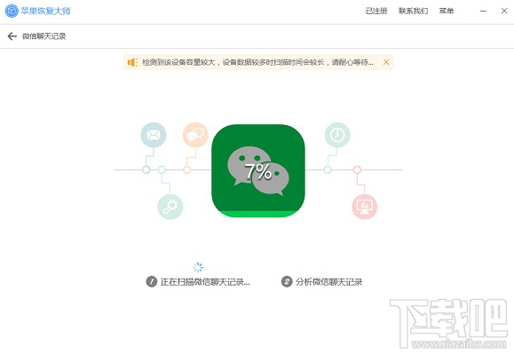Image resolution: width=514 pixels, height=353 pixels.
Task: Close the application window
Action: coord(504,11)
